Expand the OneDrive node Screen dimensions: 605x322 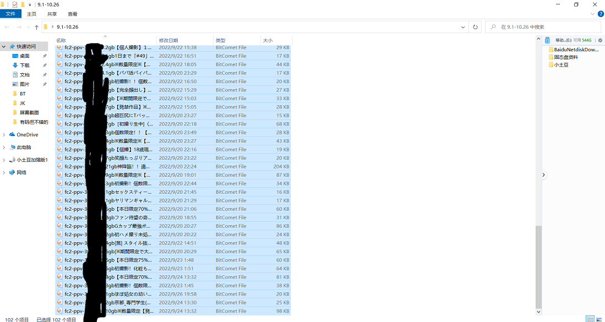[4, 135]
